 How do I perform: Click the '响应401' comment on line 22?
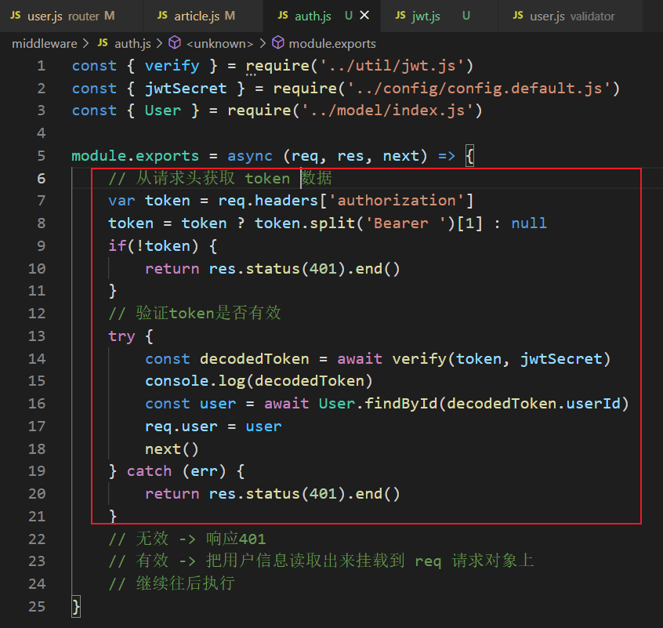coord(236,539)
